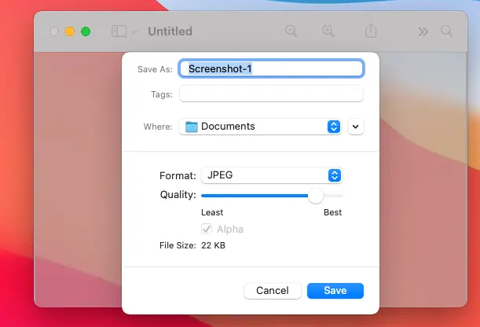This screenshot has height=327, width=480.
Task: Expand the save dialog with chevron button
Action: [356, 127]
